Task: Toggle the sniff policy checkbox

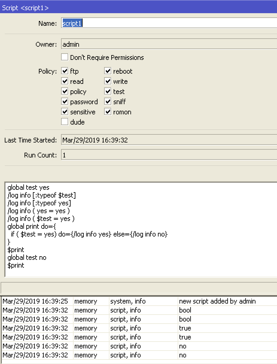Action: [x=108, y=101]
